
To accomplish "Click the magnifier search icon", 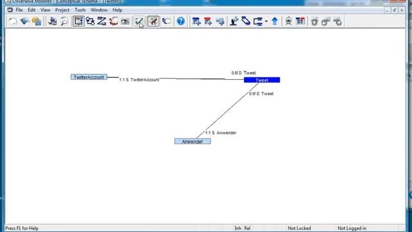I will [x=64, y=21].
